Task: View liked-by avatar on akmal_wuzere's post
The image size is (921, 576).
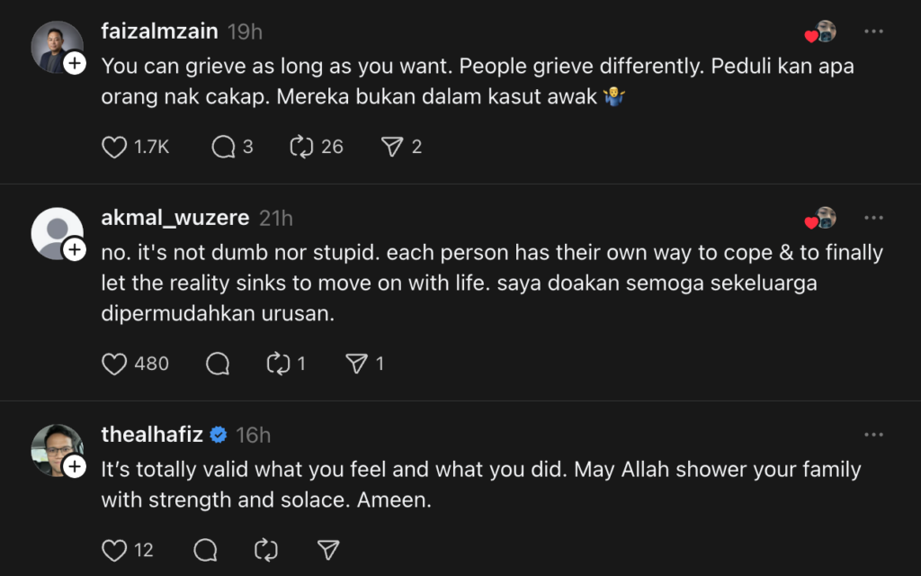Action: pyautogui.click(x=822, y=219)
